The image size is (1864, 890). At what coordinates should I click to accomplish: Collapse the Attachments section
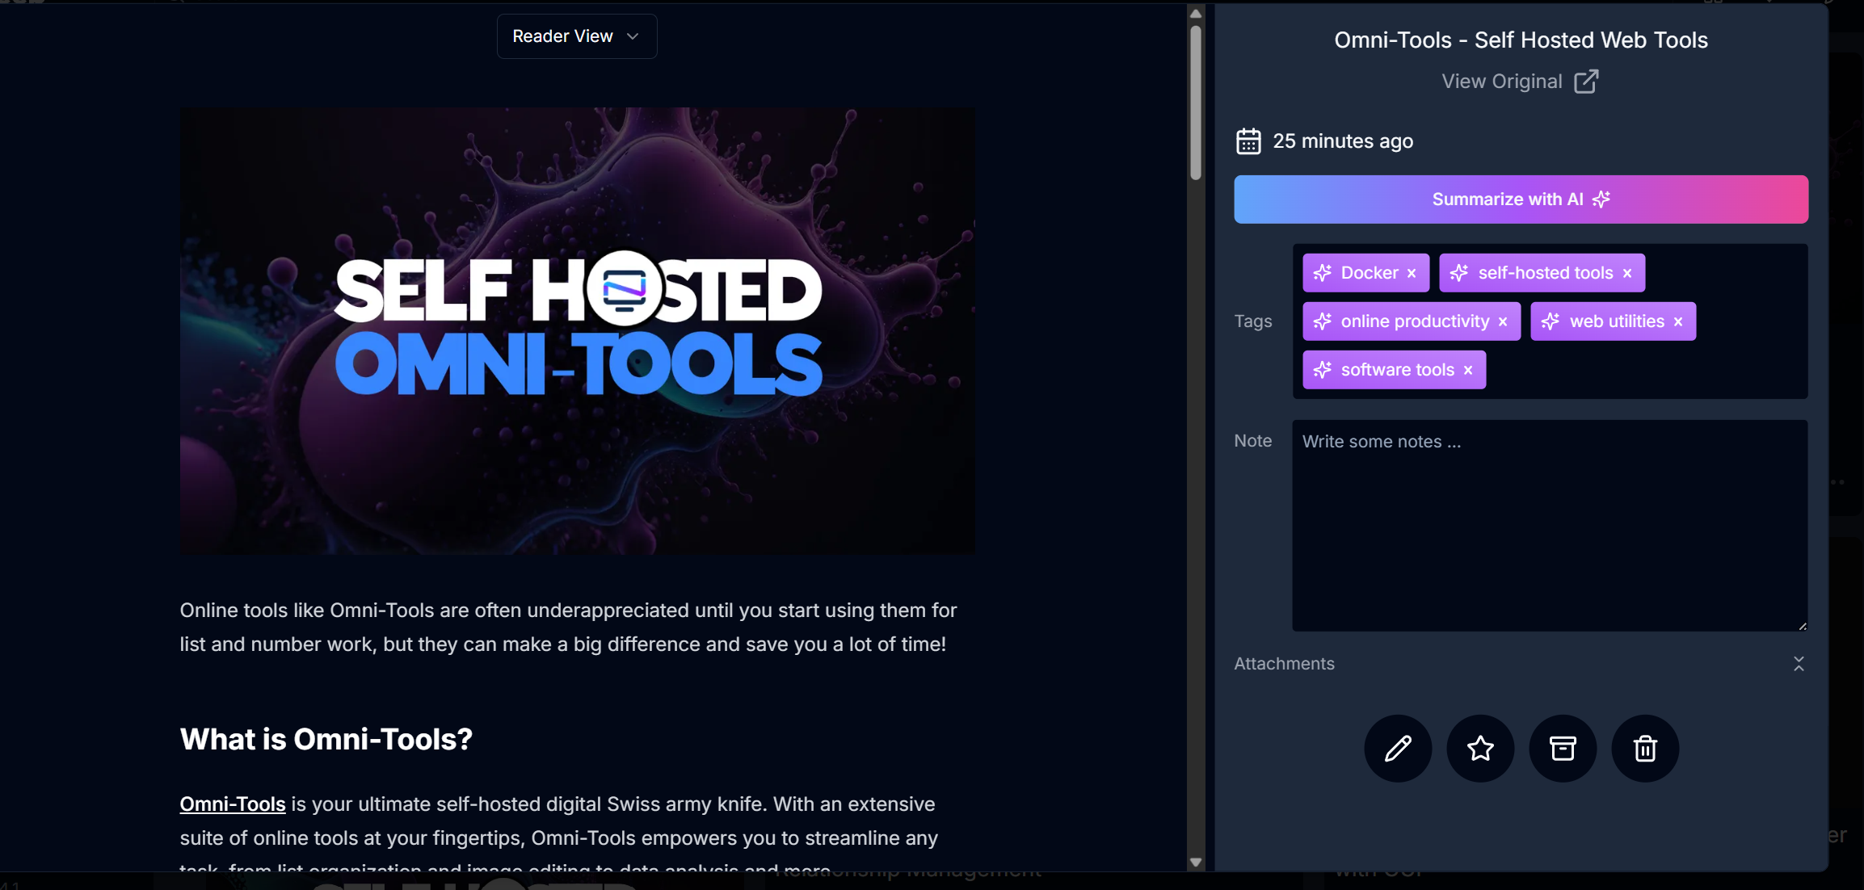pos(1799,664)
